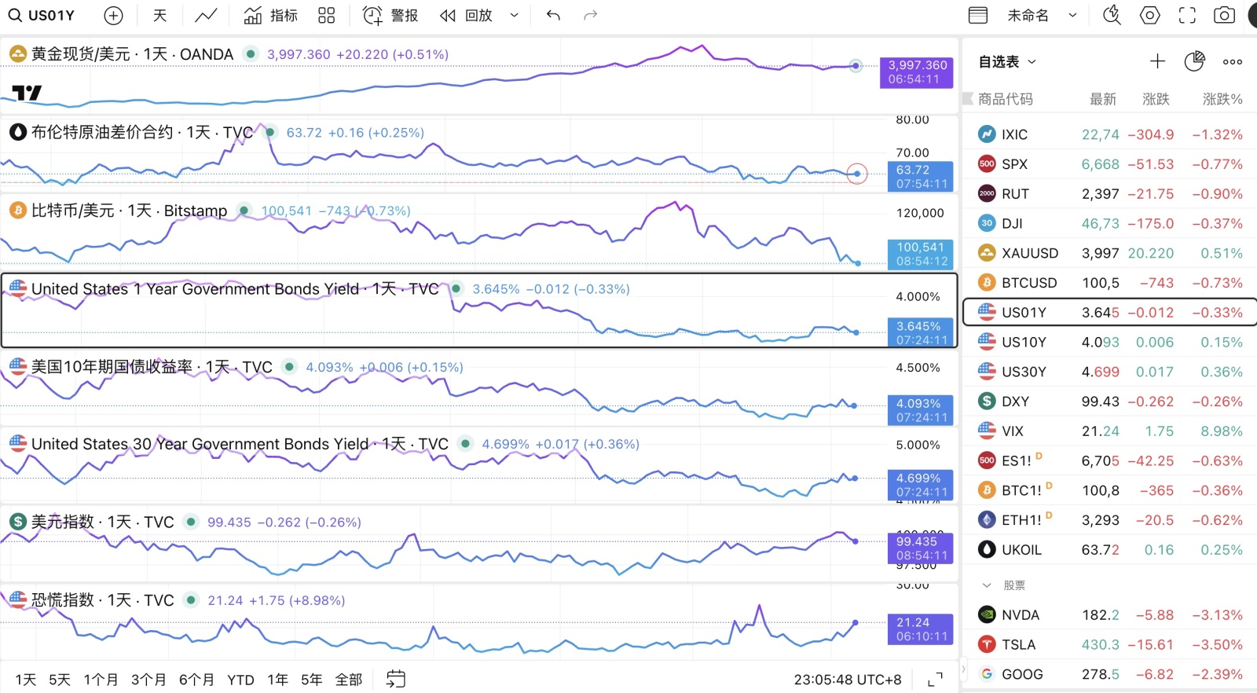Undo the last chart action
This screenshot has width=1257, height=693.
click(553, 15)
